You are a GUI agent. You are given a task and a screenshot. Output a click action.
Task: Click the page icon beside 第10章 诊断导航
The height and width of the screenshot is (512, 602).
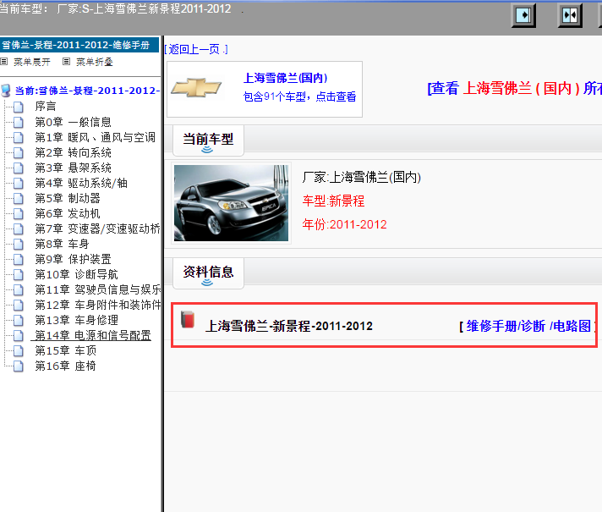click(18, 274)
